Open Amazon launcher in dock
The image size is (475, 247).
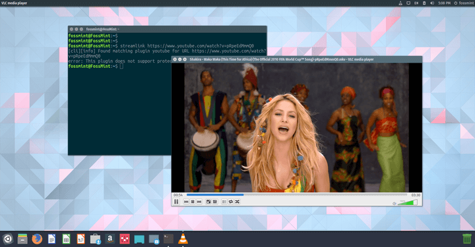click(x=110, y=239)
